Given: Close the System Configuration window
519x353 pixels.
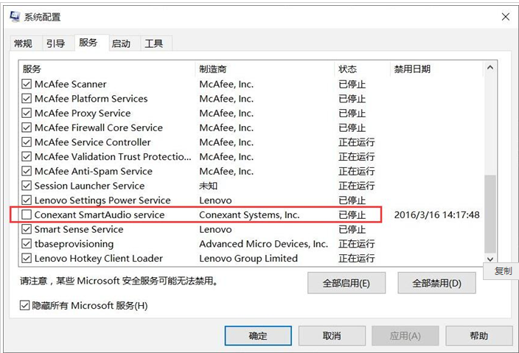Looking at the screenshot, I should 505,17.
